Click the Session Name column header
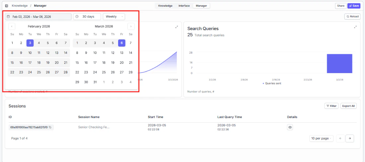The image size is (365, 162). 89,117
